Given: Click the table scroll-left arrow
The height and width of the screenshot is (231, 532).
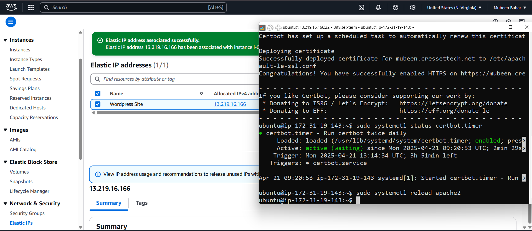Looking at the screenshot, I should [93, 113].
